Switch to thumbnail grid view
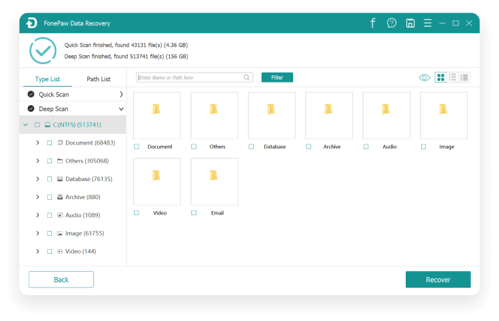Image resolution: width=499 pixels, height=321 pixels. tap(441, 77)
